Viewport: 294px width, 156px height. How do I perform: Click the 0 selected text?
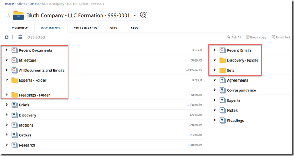pos(36,38)
